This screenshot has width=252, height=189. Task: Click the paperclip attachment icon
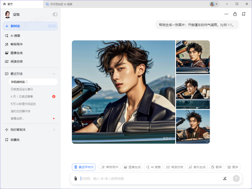76,178
